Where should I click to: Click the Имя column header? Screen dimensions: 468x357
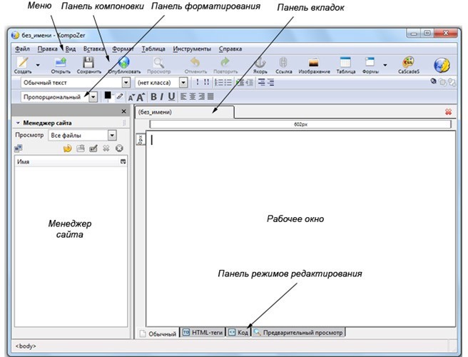coord(67,161)
